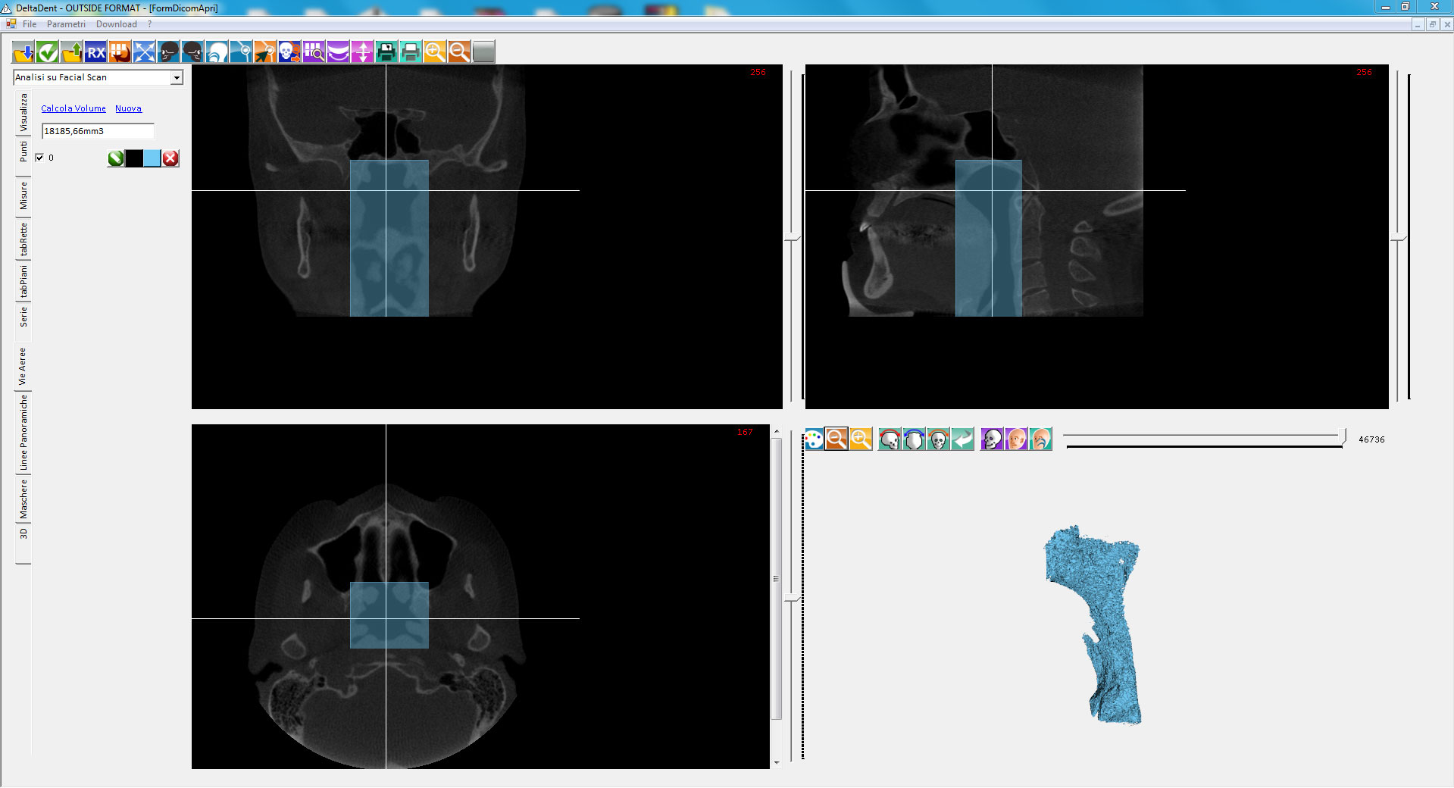This screenshot has width=1454, height=788.
Task: Select the first dark skull profile icon
Action: point(169,52)
